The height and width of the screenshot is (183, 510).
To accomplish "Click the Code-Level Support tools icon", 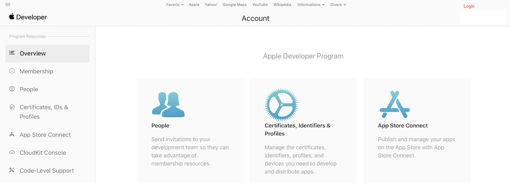I will [12, 170].
